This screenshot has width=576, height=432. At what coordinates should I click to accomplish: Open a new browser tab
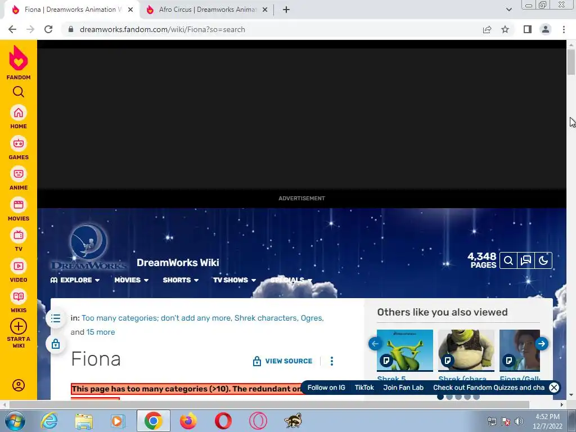pos(286,10)
